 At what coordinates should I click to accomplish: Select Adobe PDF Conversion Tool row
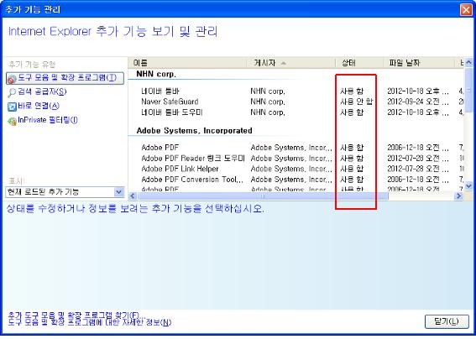[x=296, y=180]
